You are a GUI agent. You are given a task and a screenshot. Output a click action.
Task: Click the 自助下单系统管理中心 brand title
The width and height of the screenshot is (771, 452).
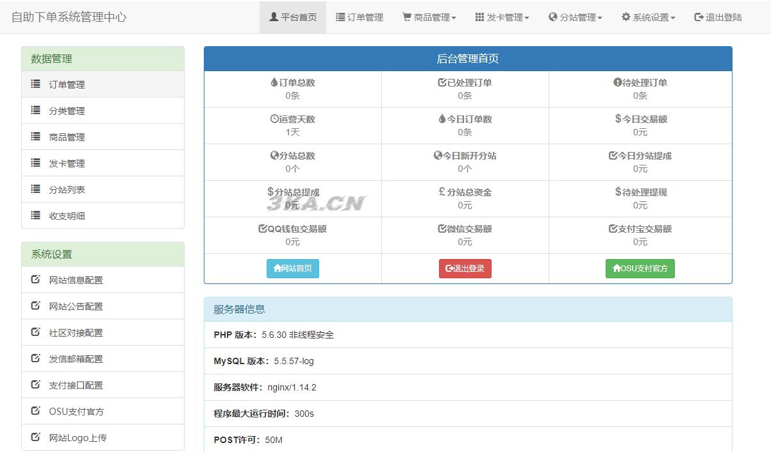(x=69, y=17)
